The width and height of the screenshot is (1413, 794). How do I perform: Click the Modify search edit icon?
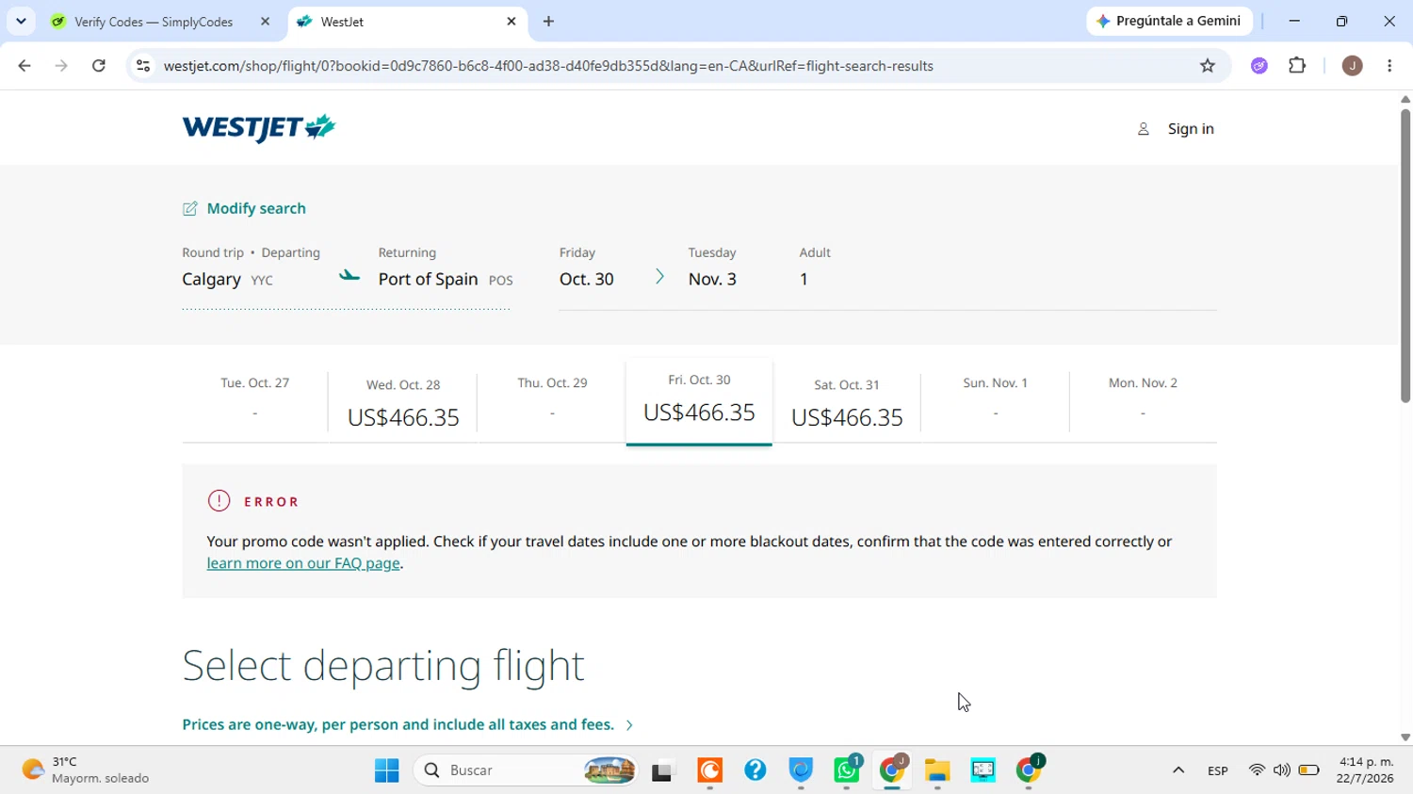click(189, 209)
